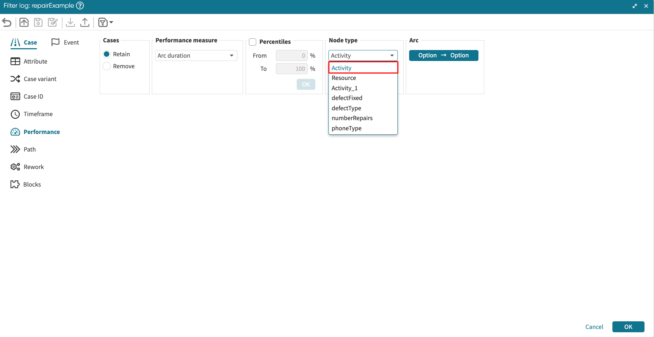Image resolution: width=654 pixels, height=337 pixels.
Task: Select the Remove cases radio button
Action: 107,66
